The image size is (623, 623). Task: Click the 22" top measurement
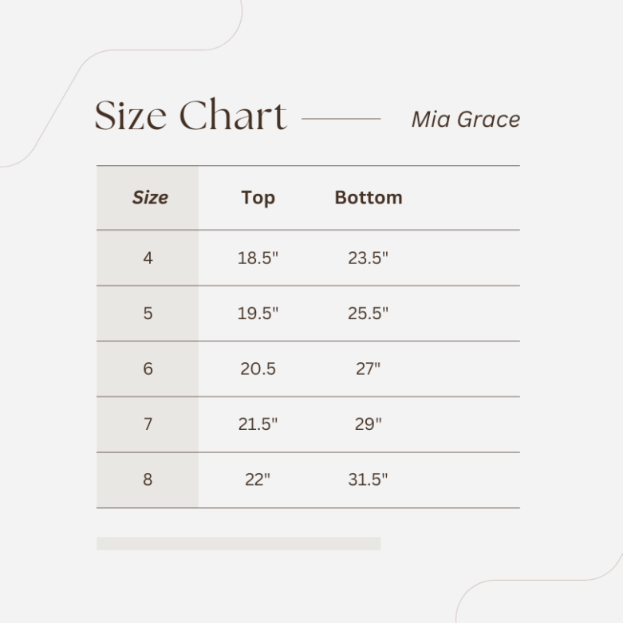258,479
